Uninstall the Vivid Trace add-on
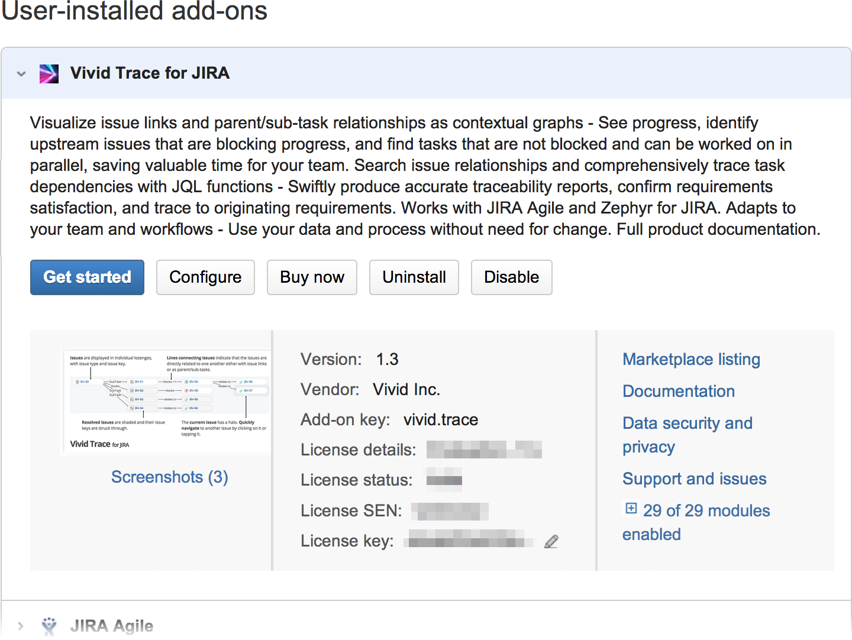The height and width of the screenshot is (640, 852). pos(414,277)
